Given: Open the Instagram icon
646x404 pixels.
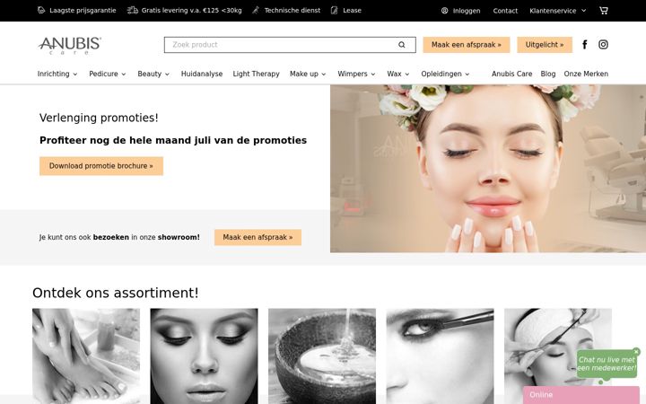Looking at the screenshot, I should click(x=603, y=45).
